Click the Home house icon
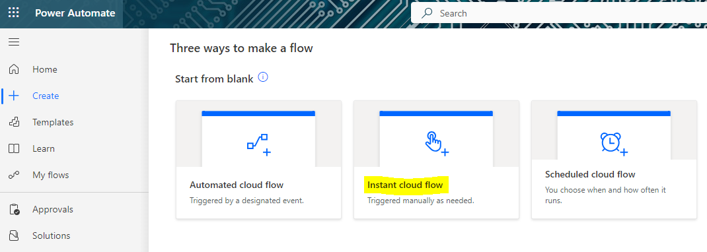This screenshot has width=707, height=252. [x=14, y=69]
